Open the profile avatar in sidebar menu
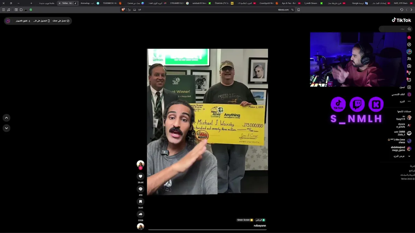 (409, 94)
